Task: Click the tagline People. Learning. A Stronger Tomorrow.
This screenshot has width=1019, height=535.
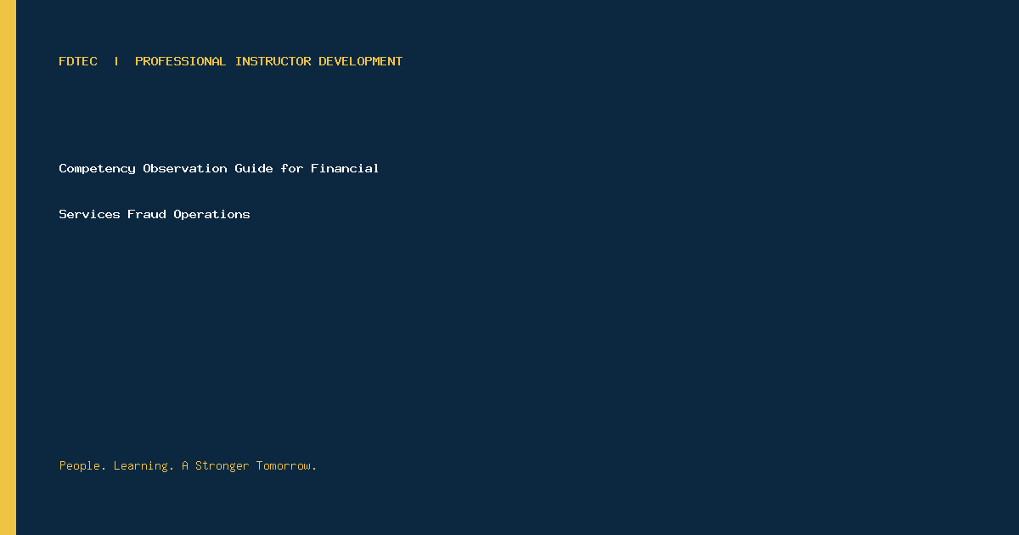Action: pyautogui.click(x=188, y=465)
